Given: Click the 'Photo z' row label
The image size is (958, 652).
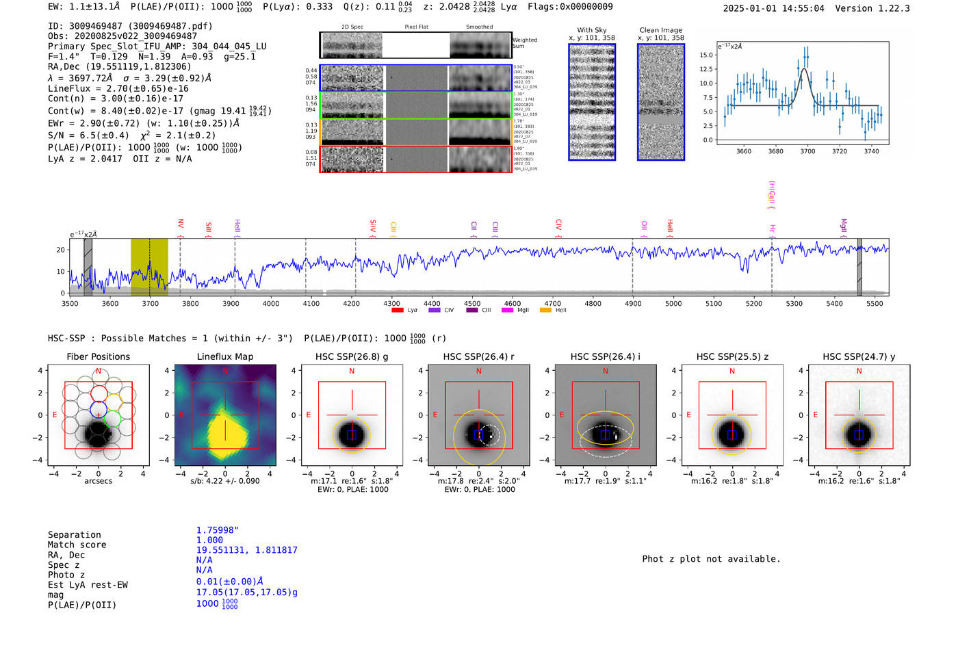Looking at the screenshot, I should coord(66,575).
